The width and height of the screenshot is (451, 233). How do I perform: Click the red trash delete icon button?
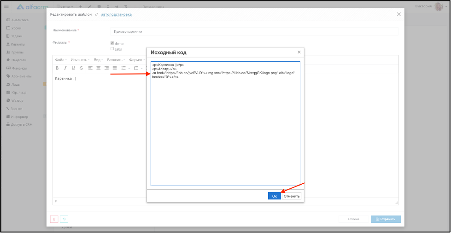pos(54,219)
